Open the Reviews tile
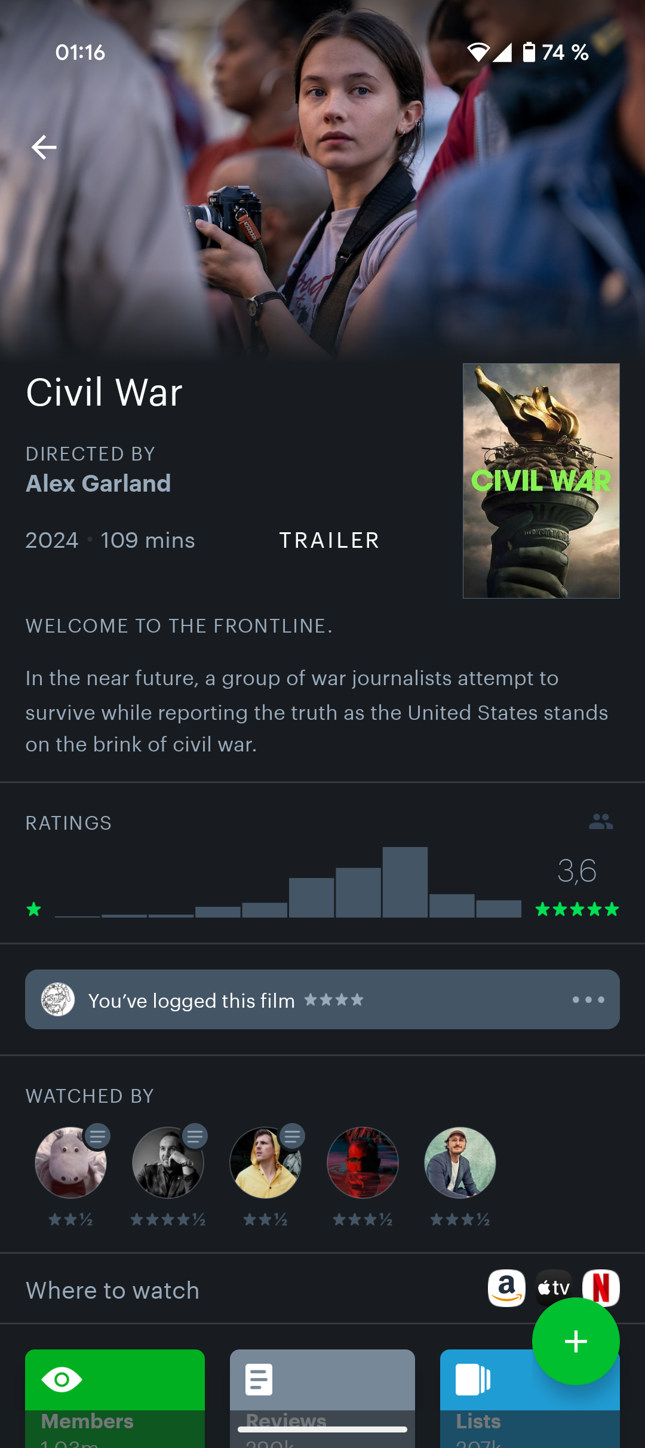Screen dimensions: 645x1448 (322, 1398)
